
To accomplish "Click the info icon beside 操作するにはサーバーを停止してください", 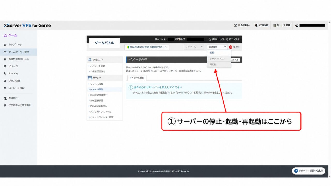I will pyautogui.click(x=131, y=87).
